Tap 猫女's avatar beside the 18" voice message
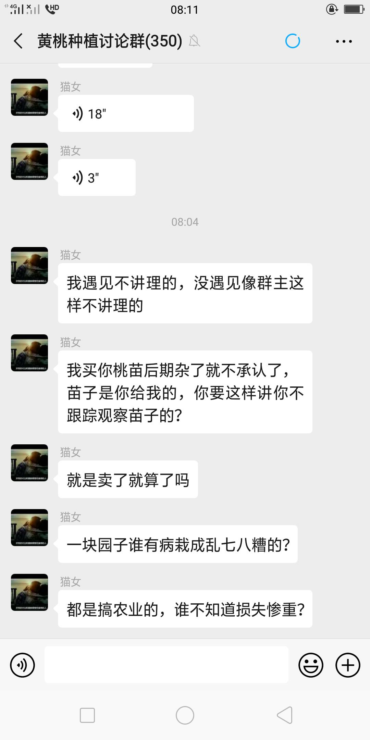 tap(29, 97)
